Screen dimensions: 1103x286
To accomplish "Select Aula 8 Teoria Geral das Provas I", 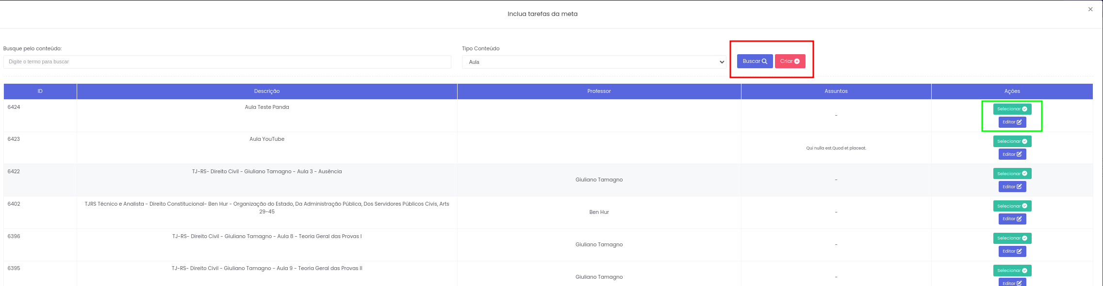I will [x=1012, y=239].
